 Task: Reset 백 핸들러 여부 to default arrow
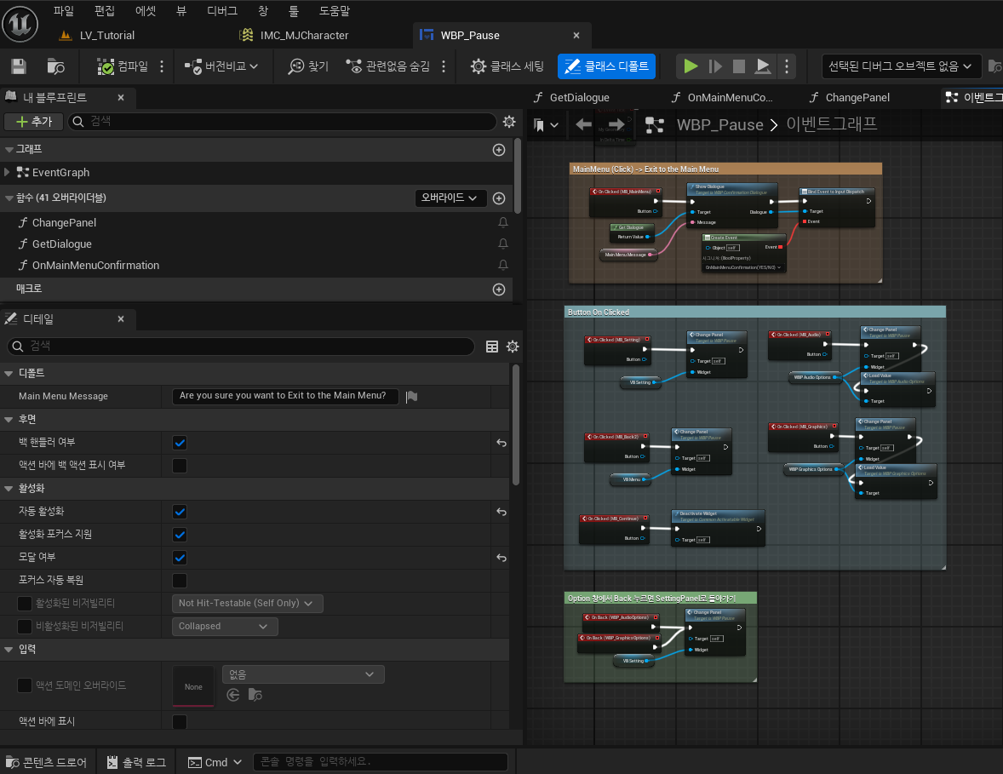(x=501, y=443)
